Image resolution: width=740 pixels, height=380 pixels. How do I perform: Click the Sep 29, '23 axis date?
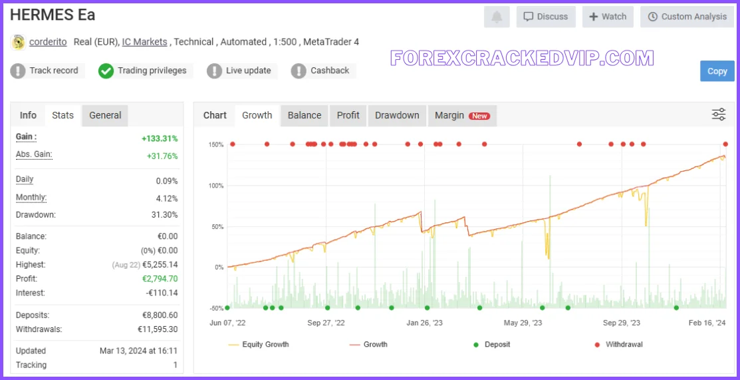(622, 323)
